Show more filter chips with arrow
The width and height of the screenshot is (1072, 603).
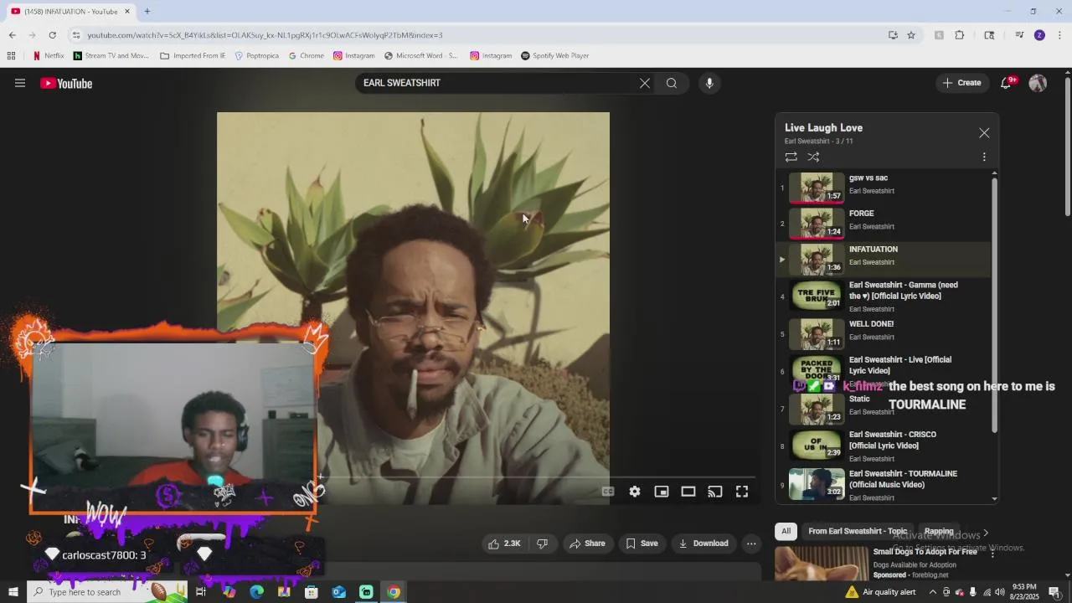[986, 532]
